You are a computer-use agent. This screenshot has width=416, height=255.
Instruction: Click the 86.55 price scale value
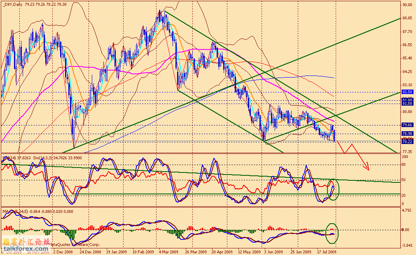tap(407, 45)
